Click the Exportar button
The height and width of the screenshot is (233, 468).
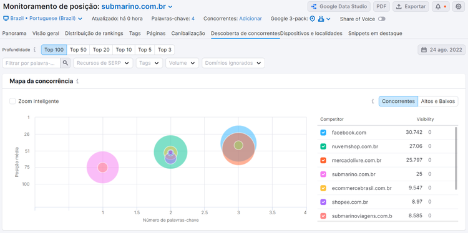coord(411,7)
